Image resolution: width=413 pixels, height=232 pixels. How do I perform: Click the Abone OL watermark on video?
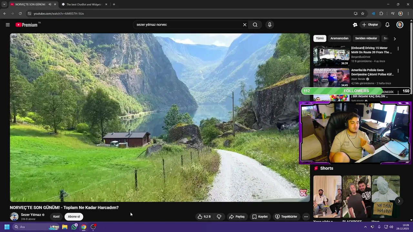[x=303, y=193]
